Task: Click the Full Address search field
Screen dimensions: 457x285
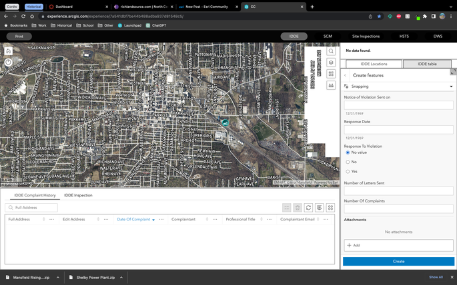Action: click(x=35, y=208)
